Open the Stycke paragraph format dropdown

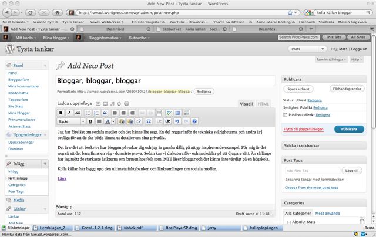[70, 121]
